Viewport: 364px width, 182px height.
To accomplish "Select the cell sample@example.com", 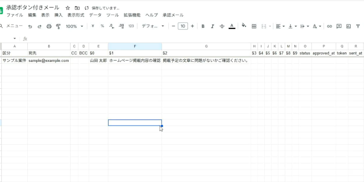I will coord(49,61).
